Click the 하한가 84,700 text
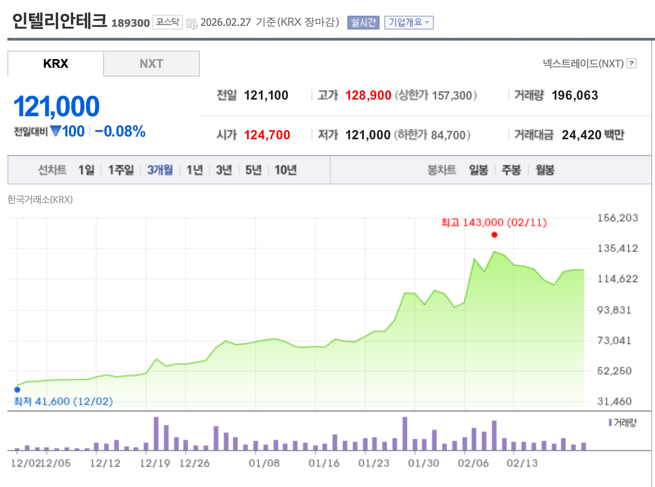The image size is (655, 487). (433, 135)
